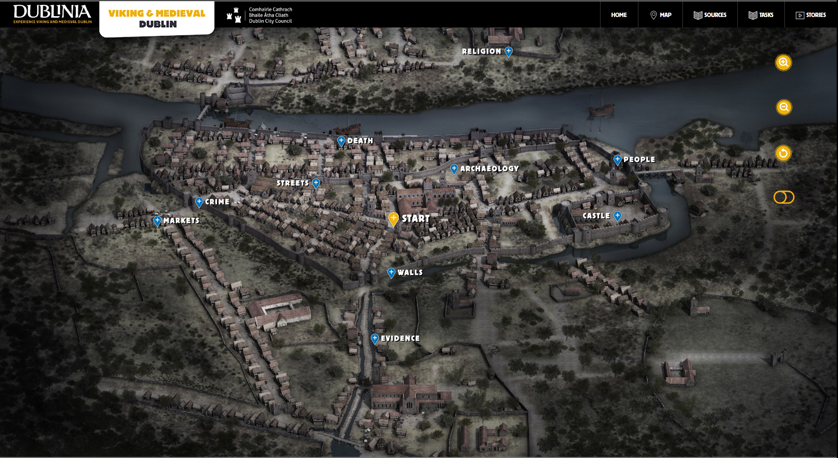Click the WALLS label text
The height and width of the screenshot is (458, 838).
coord(410,273)
